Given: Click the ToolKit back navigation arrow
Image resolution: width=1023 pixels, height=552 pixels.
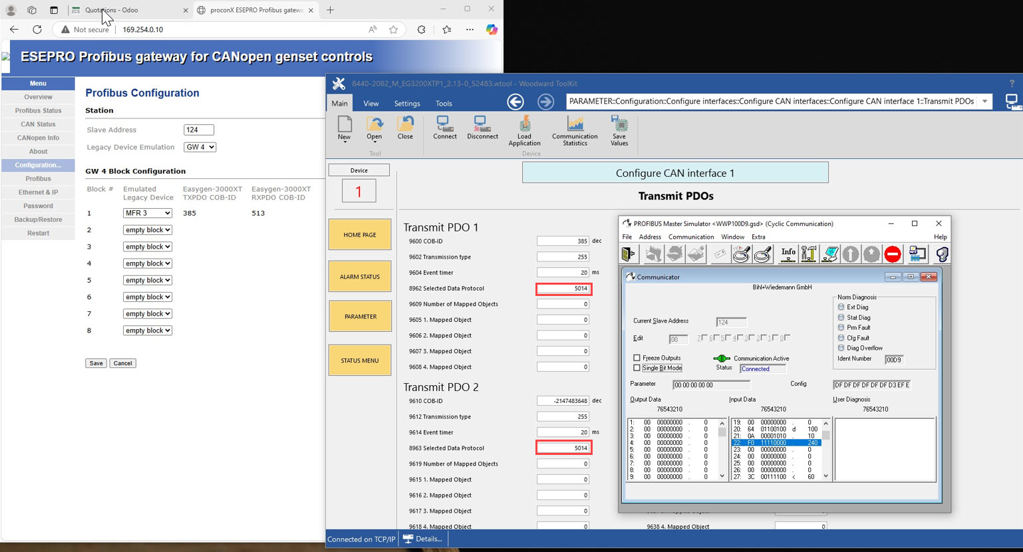Looking at the screenshot, I should point(515,102).
